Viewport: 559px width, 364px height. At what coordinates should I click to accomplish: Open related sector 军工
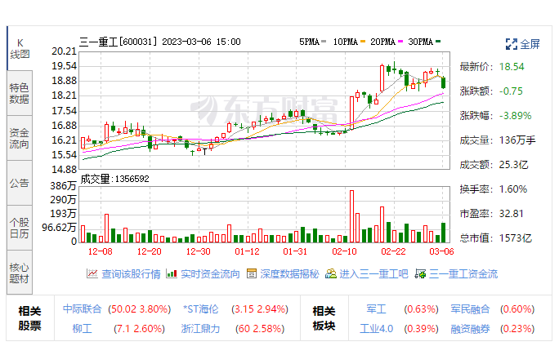pos(376,309)
